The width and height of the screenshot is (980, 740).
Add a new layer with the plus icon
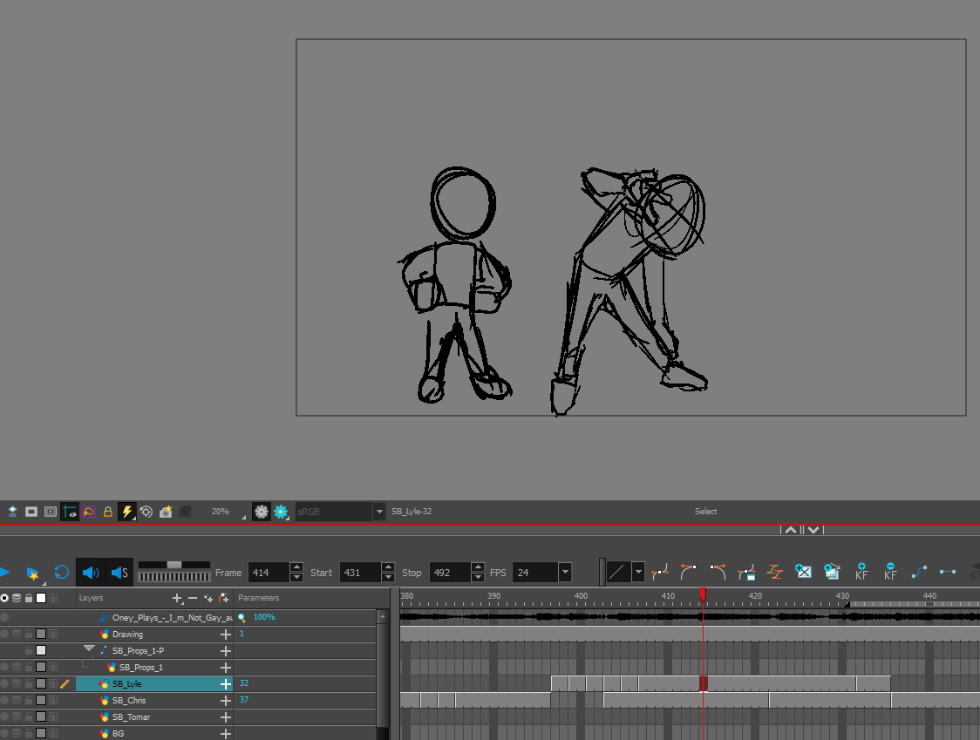click(179, 598)
